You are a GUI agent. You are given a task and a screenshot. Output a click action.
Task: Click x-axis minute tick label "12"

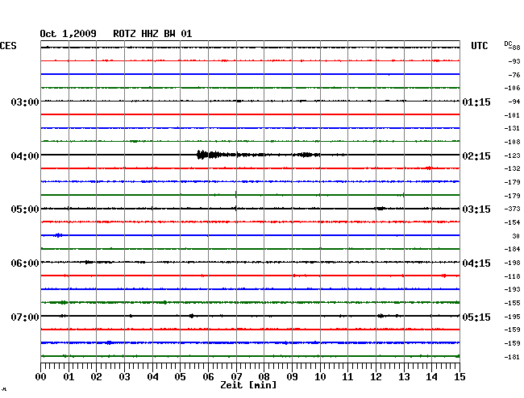coord(376,377)
